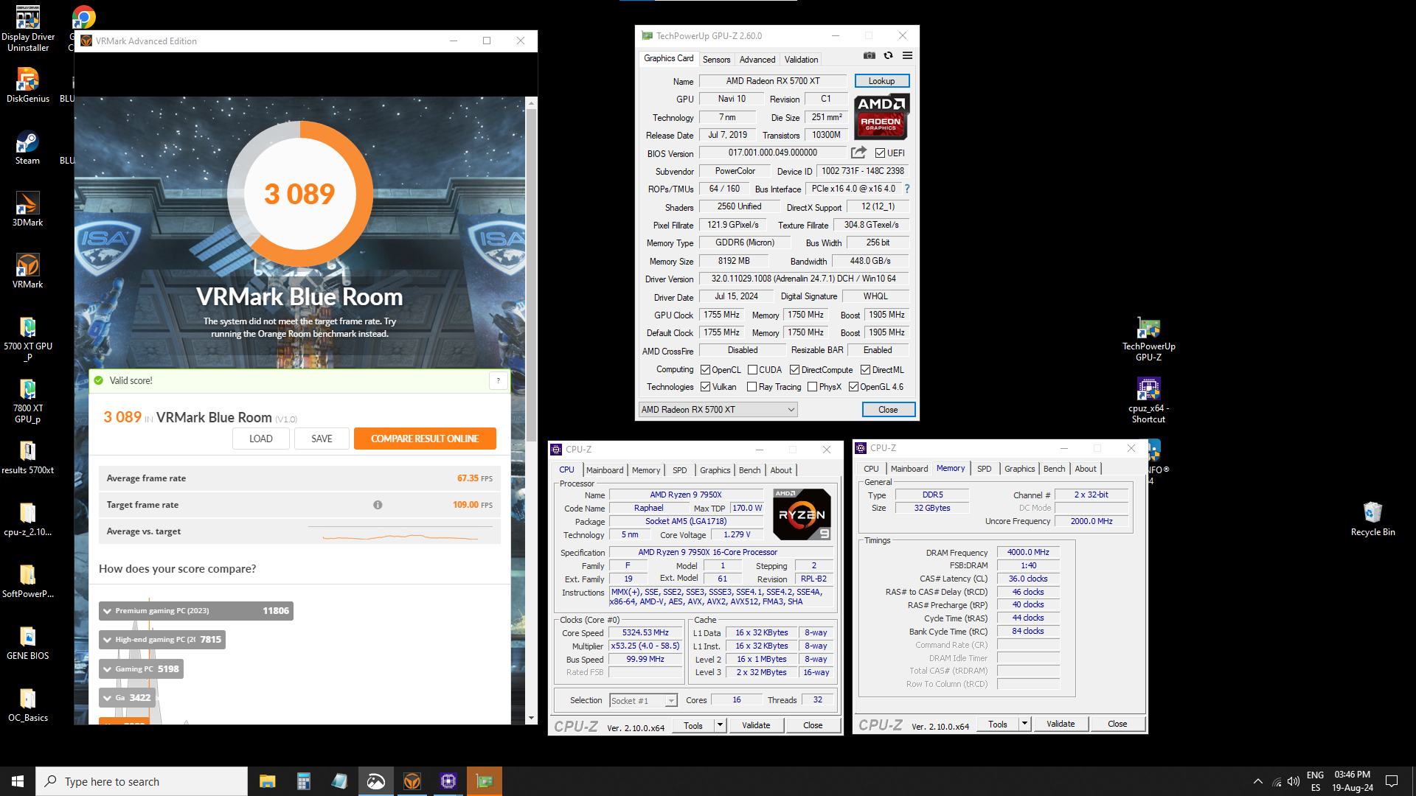Switch to Validation tab in GPU-Z
The image size is (1416, 796).
coord(801,60)
